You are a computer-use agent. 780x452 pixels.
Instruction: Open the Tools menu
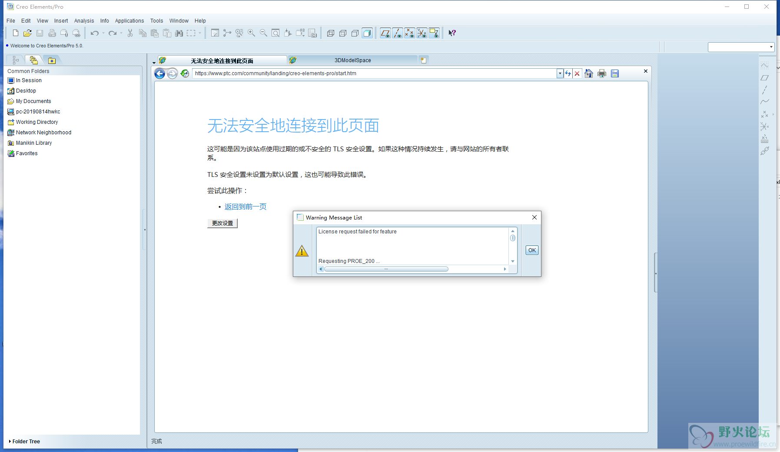[156, 21]
